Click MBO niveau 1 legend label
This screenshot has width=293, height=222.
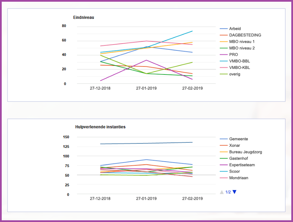[242, 42]
